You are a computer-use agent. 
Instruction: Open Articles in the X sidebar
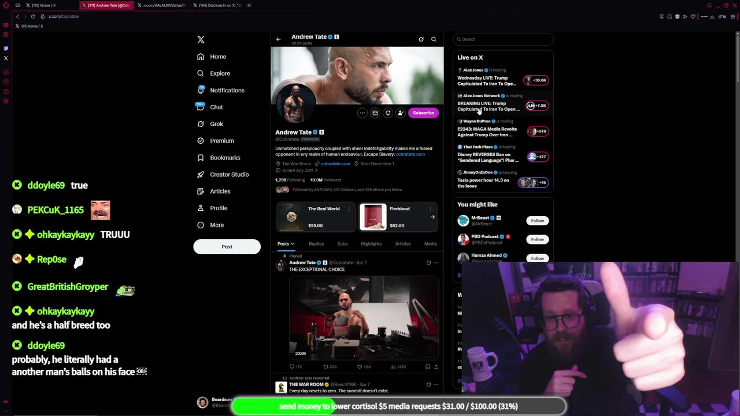[213, 191]
